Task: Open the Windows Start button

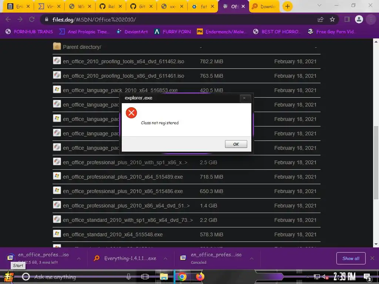Action: point(9,277)
